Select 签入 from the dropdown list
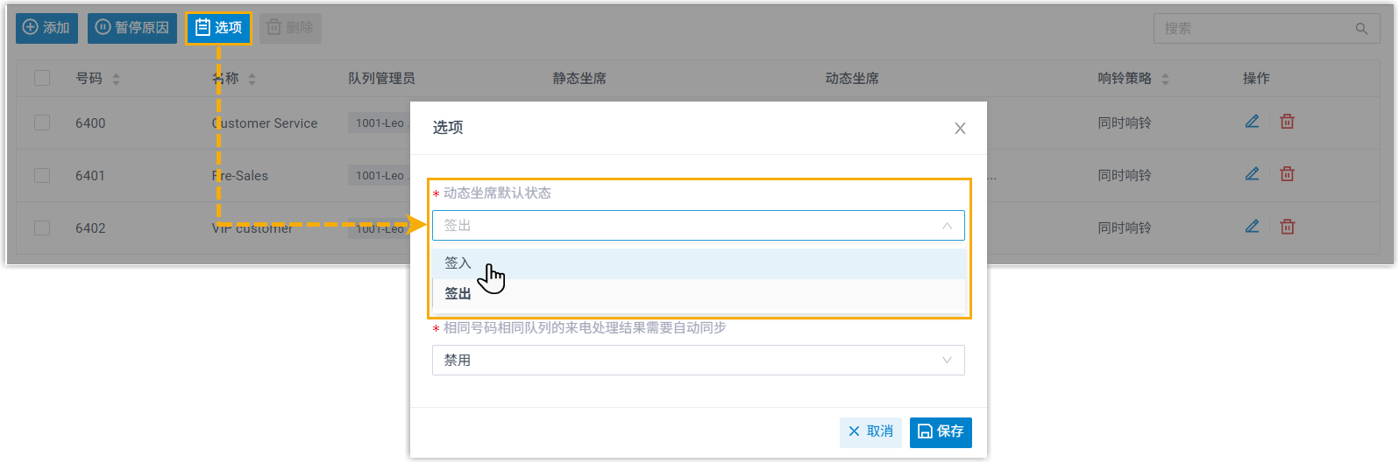The height and width of the screenshot is (463, 1399). (x=458, y=263)
